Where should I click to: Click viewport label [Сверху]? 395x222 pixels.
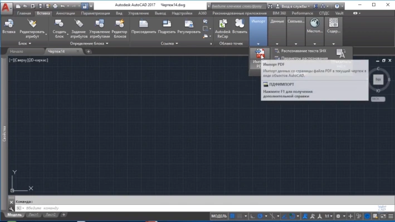tap(22, 60)
